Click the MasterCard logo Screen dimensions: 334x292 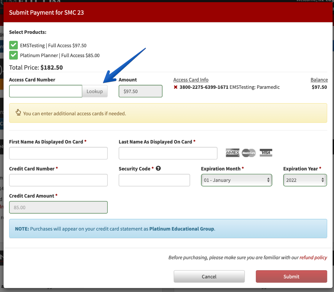coord(249,153)
